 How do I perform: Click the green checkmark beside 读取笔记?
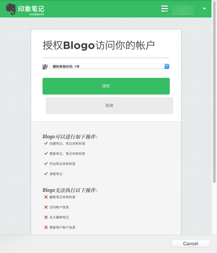coord(46,174)
